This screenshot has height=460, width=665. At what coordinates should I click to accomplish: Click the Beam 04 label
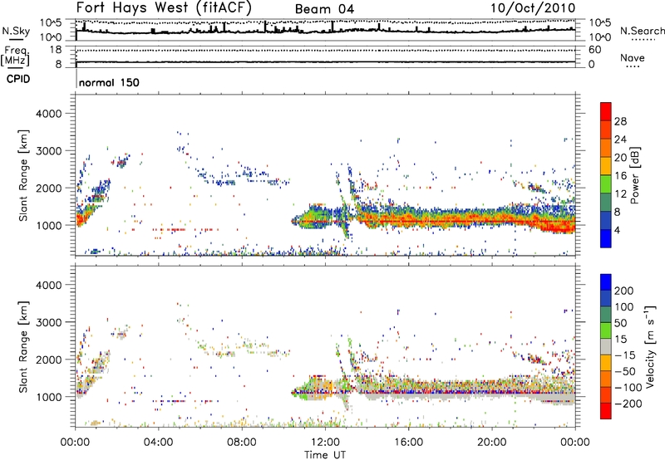coord(324,9)
